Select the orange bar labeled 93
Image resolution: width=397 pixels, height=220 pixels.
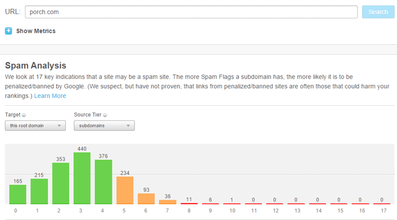click(x=146, y=199)
